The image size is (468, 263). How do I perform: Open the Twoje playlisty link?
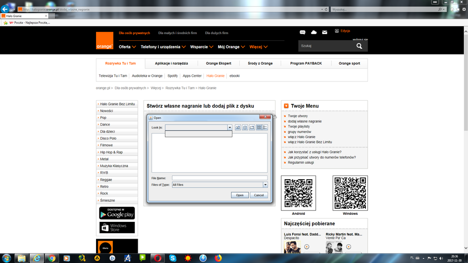pos(298,126)
